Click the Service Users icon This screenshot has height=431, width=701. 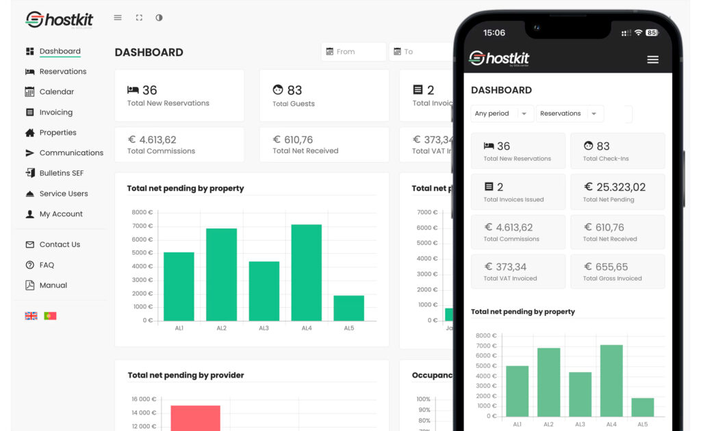point(29,194)
